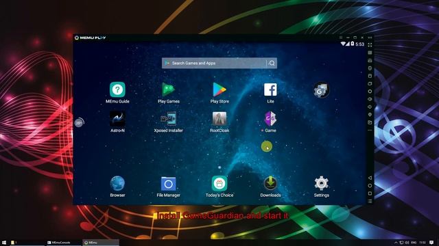Open the shared folder sidebar icon
This screenshot has width=439, height=246.
tap(370, 122)
